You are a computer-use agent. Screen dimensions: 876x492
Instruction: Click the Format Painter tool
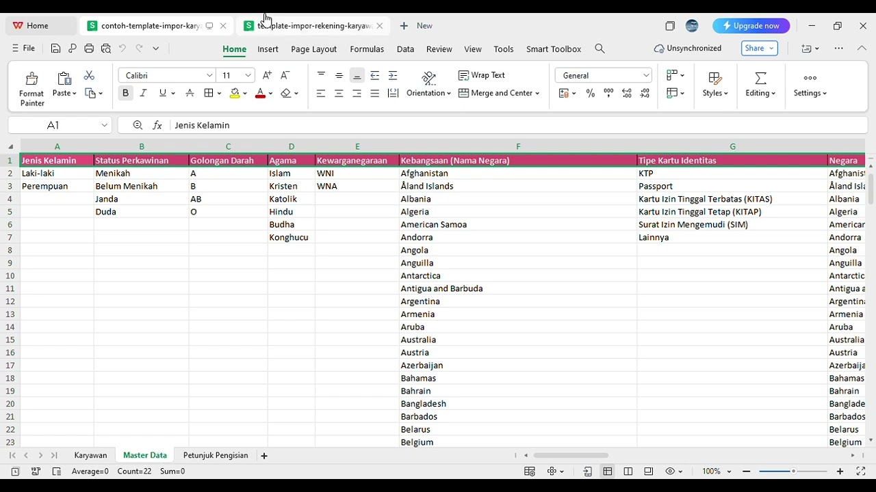tap(31, 89)
